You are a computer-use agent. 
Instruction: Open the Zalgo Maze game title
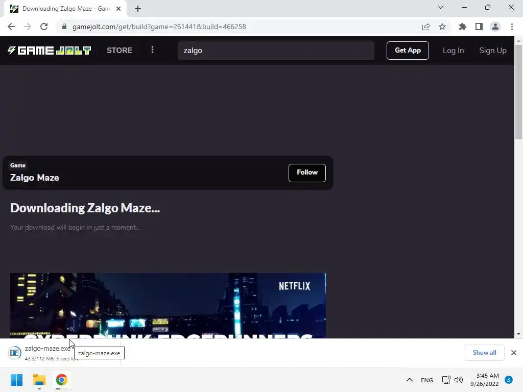point(35,178)
